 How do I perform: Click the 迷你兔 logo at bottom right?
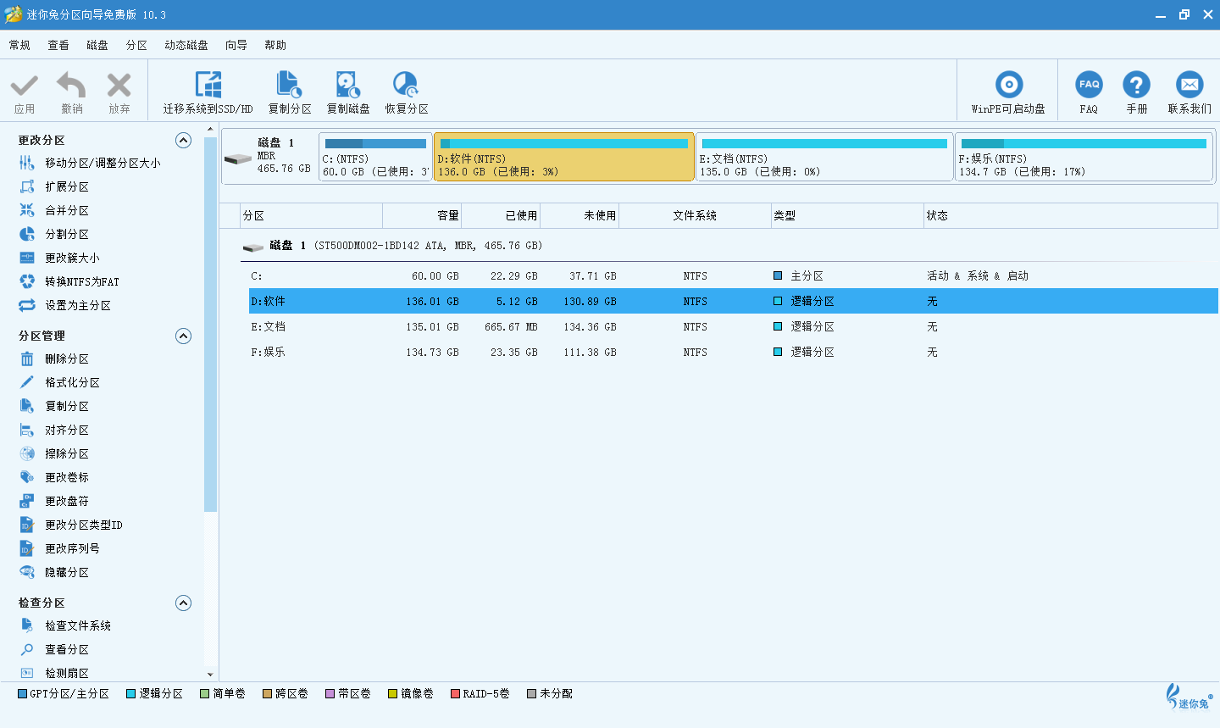(x=1189, y=697)
